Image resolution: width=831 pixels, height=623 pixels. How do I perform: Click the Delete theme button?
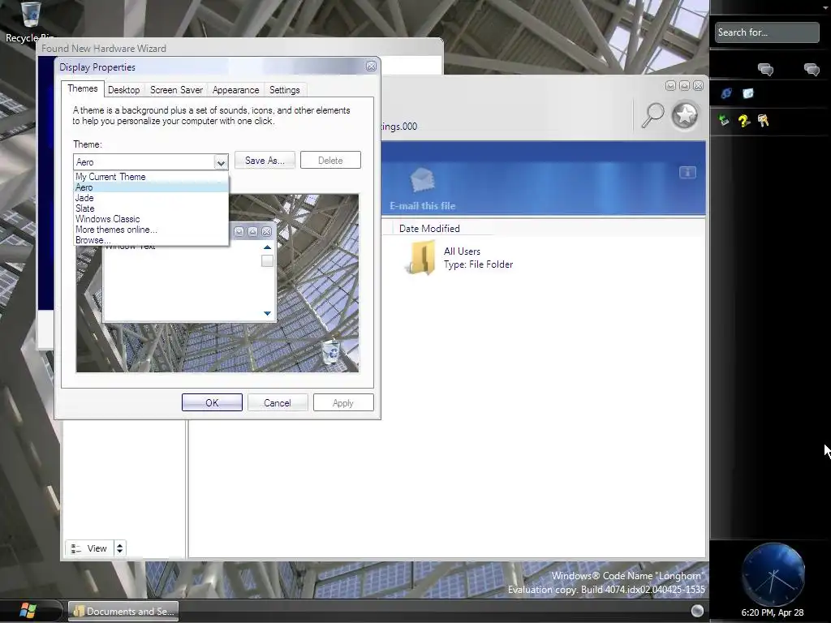tap(330, 161)
